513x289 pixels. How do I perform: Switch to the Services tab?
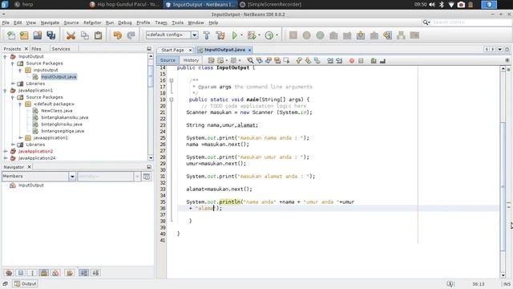tap(61, 49)
